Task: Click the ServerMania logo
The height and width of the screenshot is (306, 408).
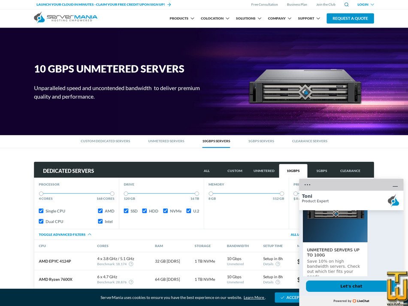Action: (65, 18)
